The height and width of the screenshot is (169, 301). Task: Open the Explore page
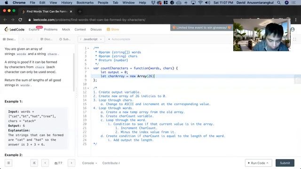(34, 29)
